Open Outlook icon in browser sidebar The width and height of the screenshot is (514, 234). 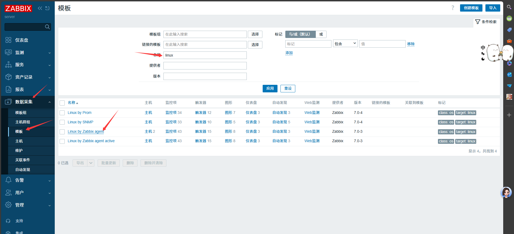coord(509,75)
